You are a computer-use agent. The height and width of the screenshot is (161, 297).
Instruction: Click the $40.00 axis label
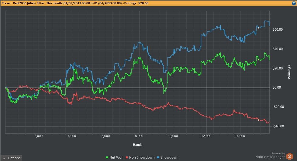click(278, 49)
